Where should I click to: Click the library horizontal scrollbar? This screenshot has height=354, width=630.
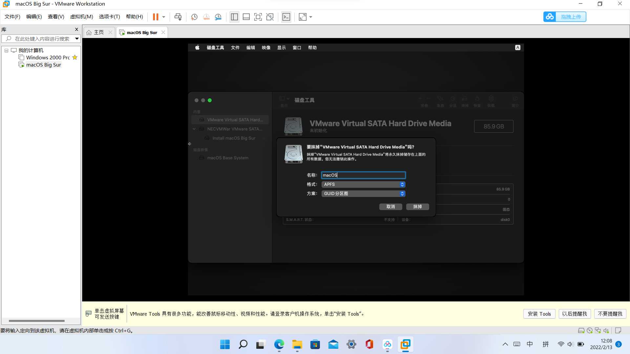point(37,321)
